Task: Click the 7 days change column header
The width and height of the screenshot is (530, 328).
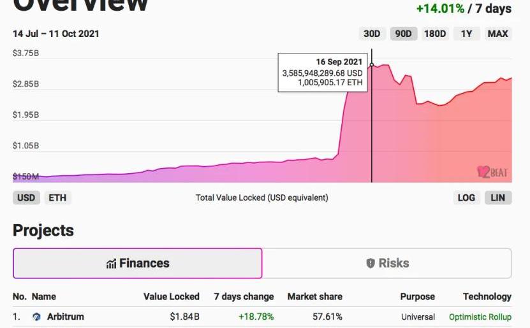Action: pyautogui.click(x=244, y=297)
